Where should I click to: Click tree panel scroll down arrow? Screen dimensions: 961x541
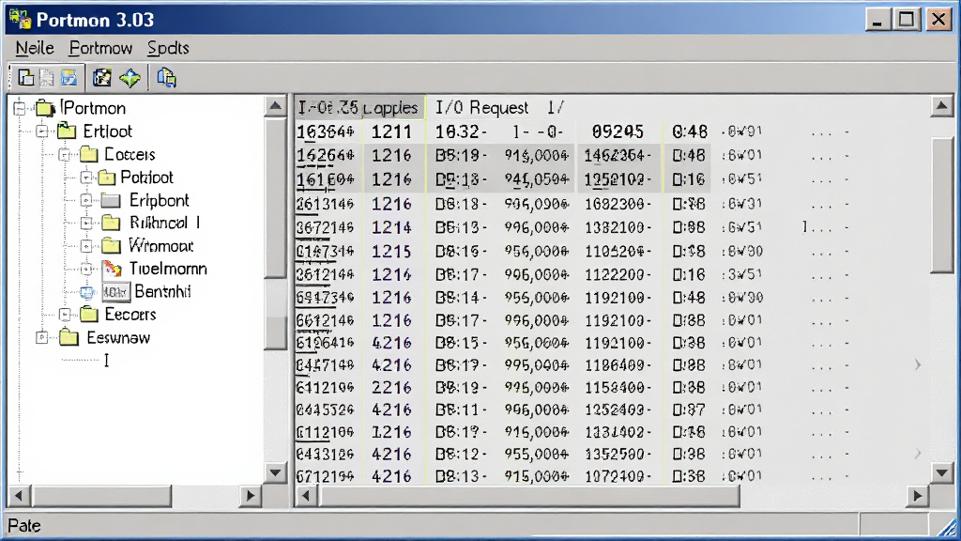(x=276, y=473)
